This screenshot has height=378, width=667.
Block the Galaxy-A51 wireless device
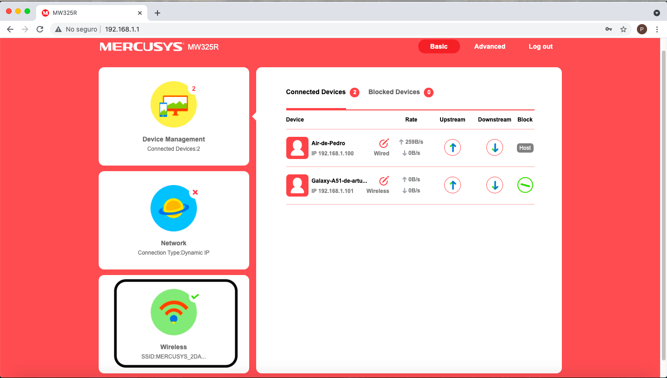525,186
